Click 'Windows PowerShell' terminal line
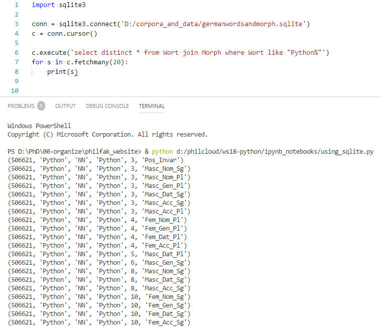The width and height of the screenshot is (381, 327). (39, 126)
